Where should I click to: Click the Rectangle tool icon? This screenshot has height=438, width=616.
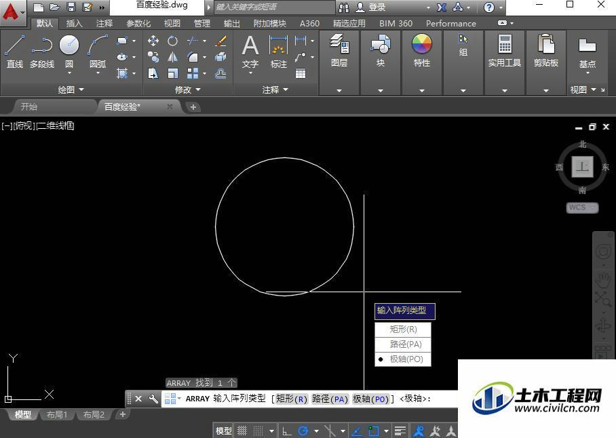tap(122, 41)
